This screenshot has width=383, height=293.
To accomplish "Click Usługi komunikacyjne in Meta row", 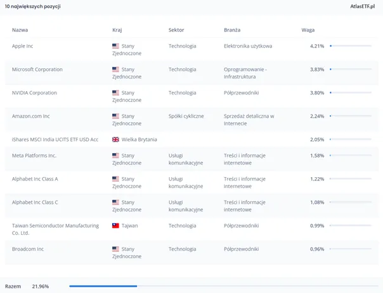I will [x=186, y=159].
